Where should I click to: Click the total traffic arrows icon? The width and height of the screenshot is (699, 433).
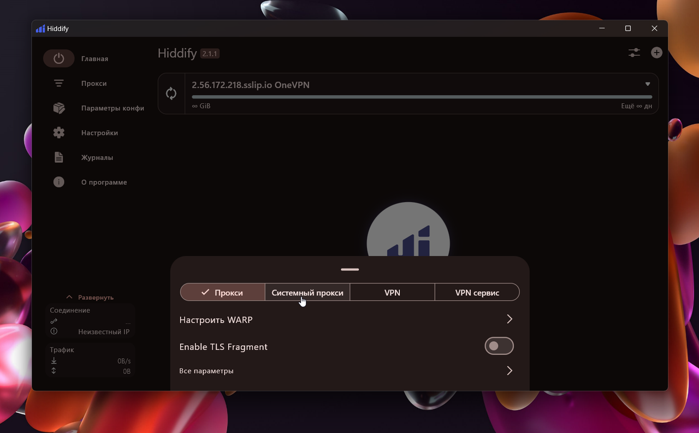click(x=54, y=371)
